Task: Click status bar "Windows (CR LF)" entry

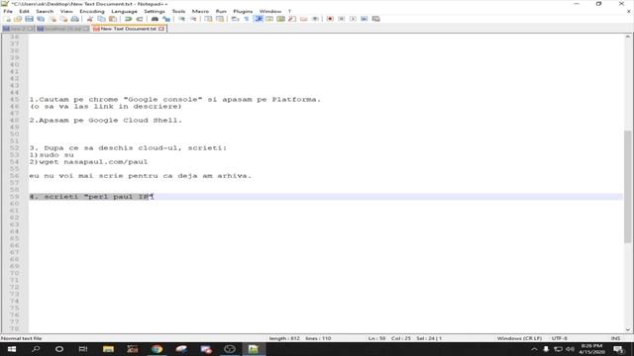Action: click(x=519, y=338)
